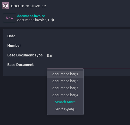Click the document.invoice title in the top bar
Screen dimensions: 130x125
pos(28,6)
